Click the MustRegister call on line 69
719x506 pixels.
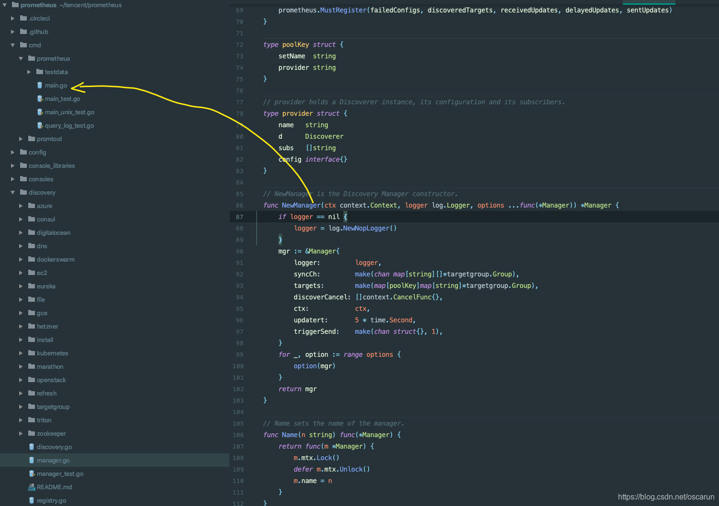(343, 10)
